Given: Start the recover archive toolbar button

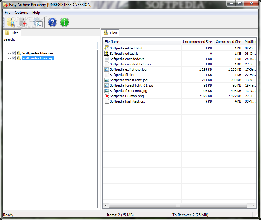Looking at the screenshot, I should coord(23,23).
